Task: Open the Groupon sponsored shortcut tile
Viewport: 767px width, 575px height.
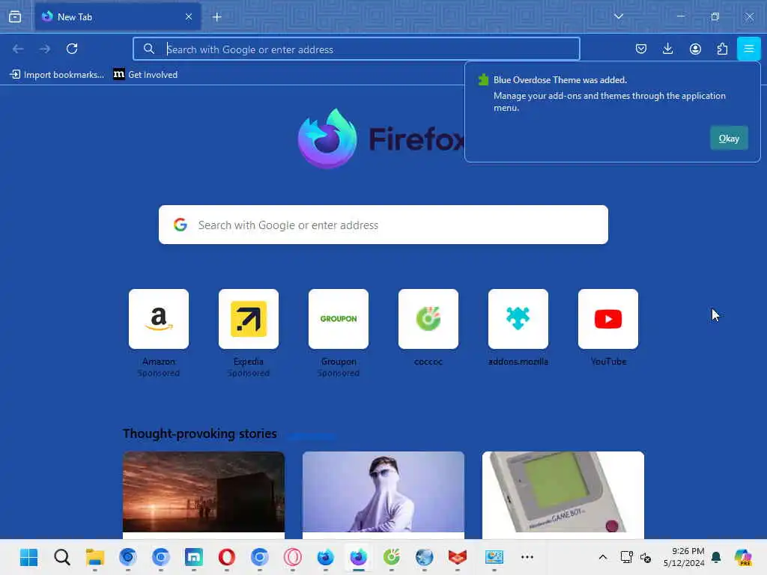Action: coord(339,319)
